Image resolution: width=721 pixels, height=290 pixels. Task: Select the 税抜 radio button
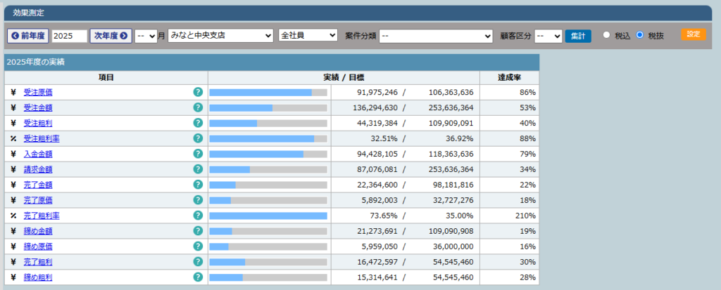tap(640, 35)
